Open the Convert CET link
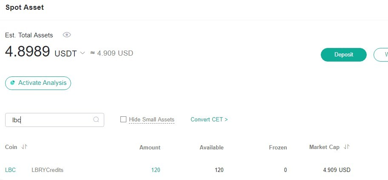The height and width of the screenshot is (180, 388). [x=209, y=120]
